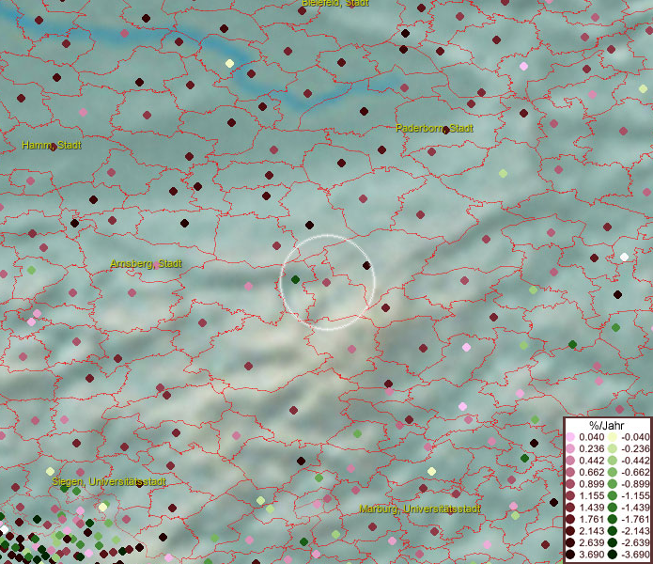The width and height of the screenshot is (653, 564).
Task: Click the 0.040 light pink legend swatch
Action: click(x=570, y=437)
